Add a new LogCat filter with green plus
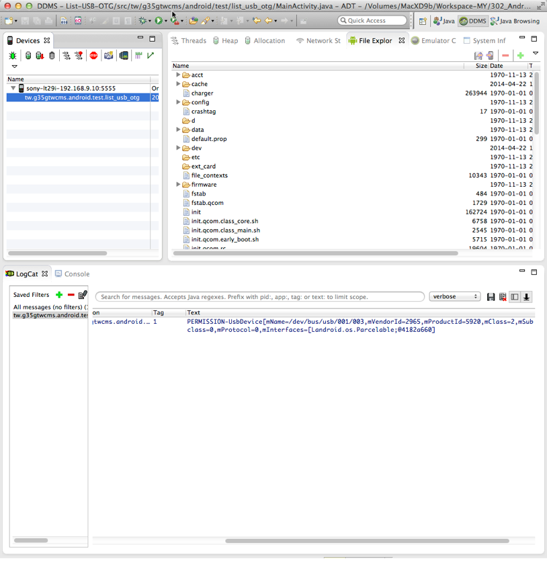 pos(59,295)
